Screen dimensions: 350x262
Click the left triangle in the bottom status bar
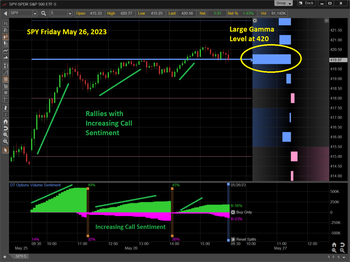(x=329, y=257)
